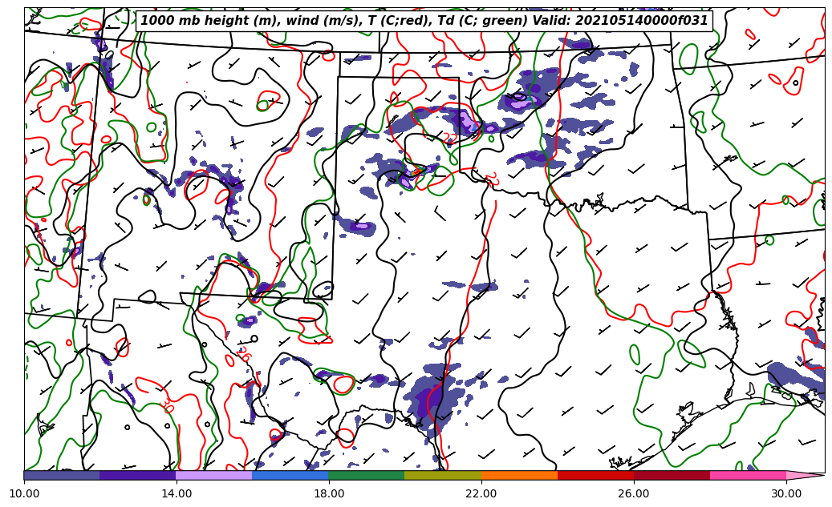The image size is (832, 507).
Task: Click the red contour label 30
Action: click(167, 406)
